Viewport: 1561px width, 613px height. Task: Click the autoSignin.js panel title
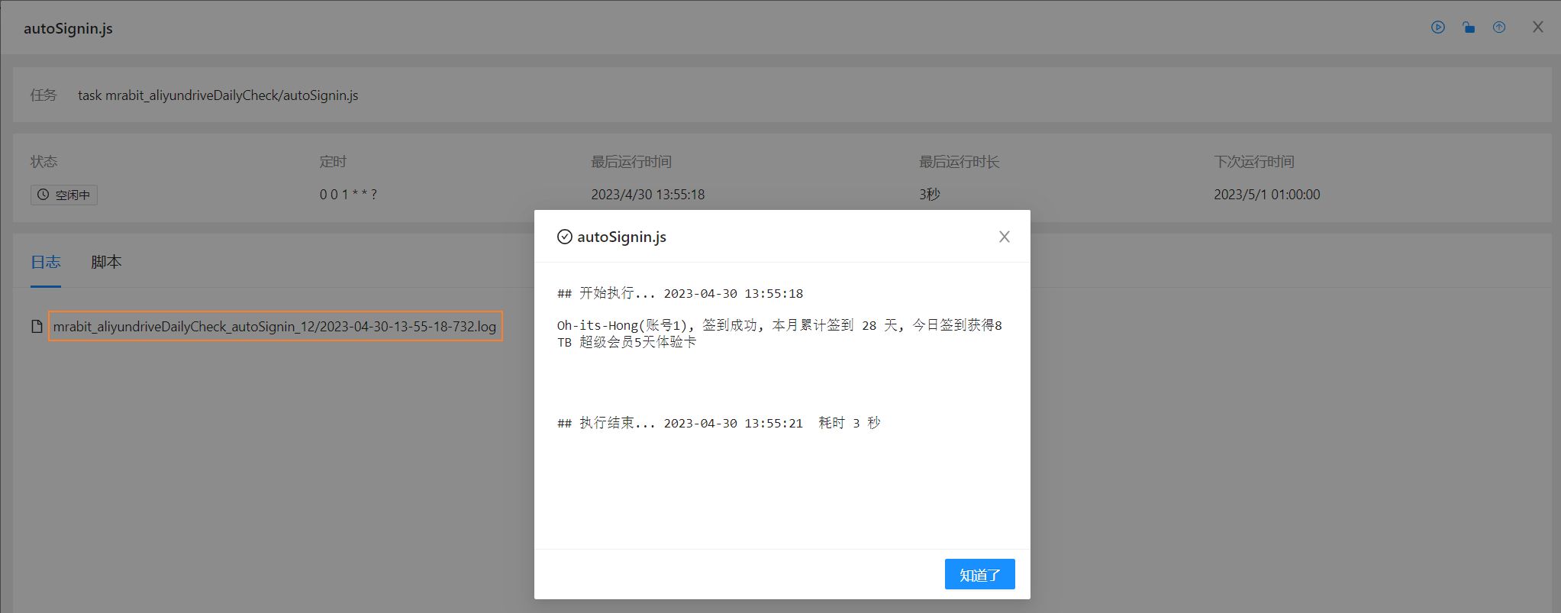68,28
